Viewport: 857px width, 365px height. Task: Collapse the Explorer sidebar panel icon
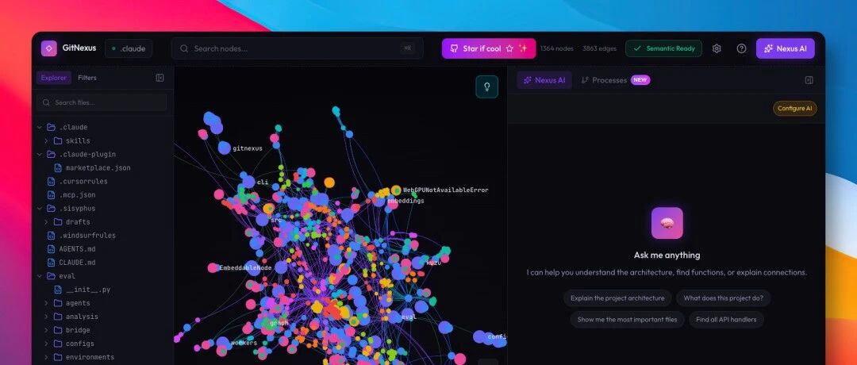point(159,78)
